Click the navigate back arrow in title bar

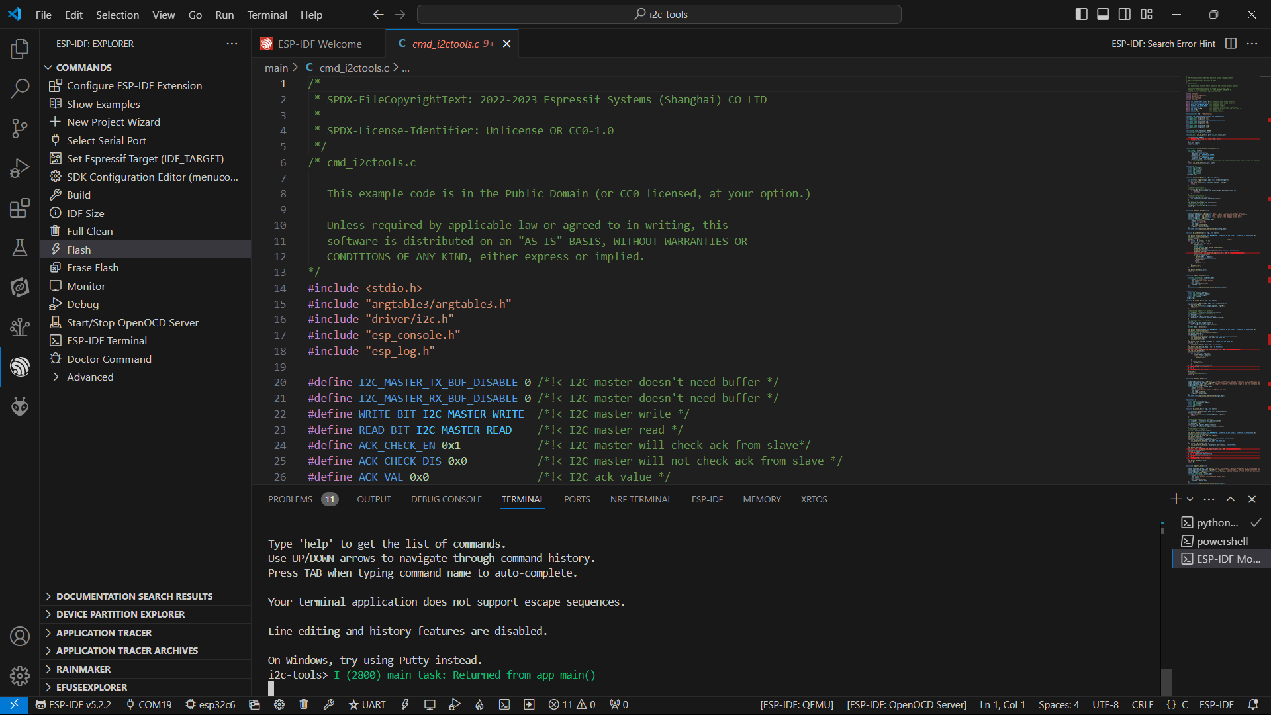378,14
